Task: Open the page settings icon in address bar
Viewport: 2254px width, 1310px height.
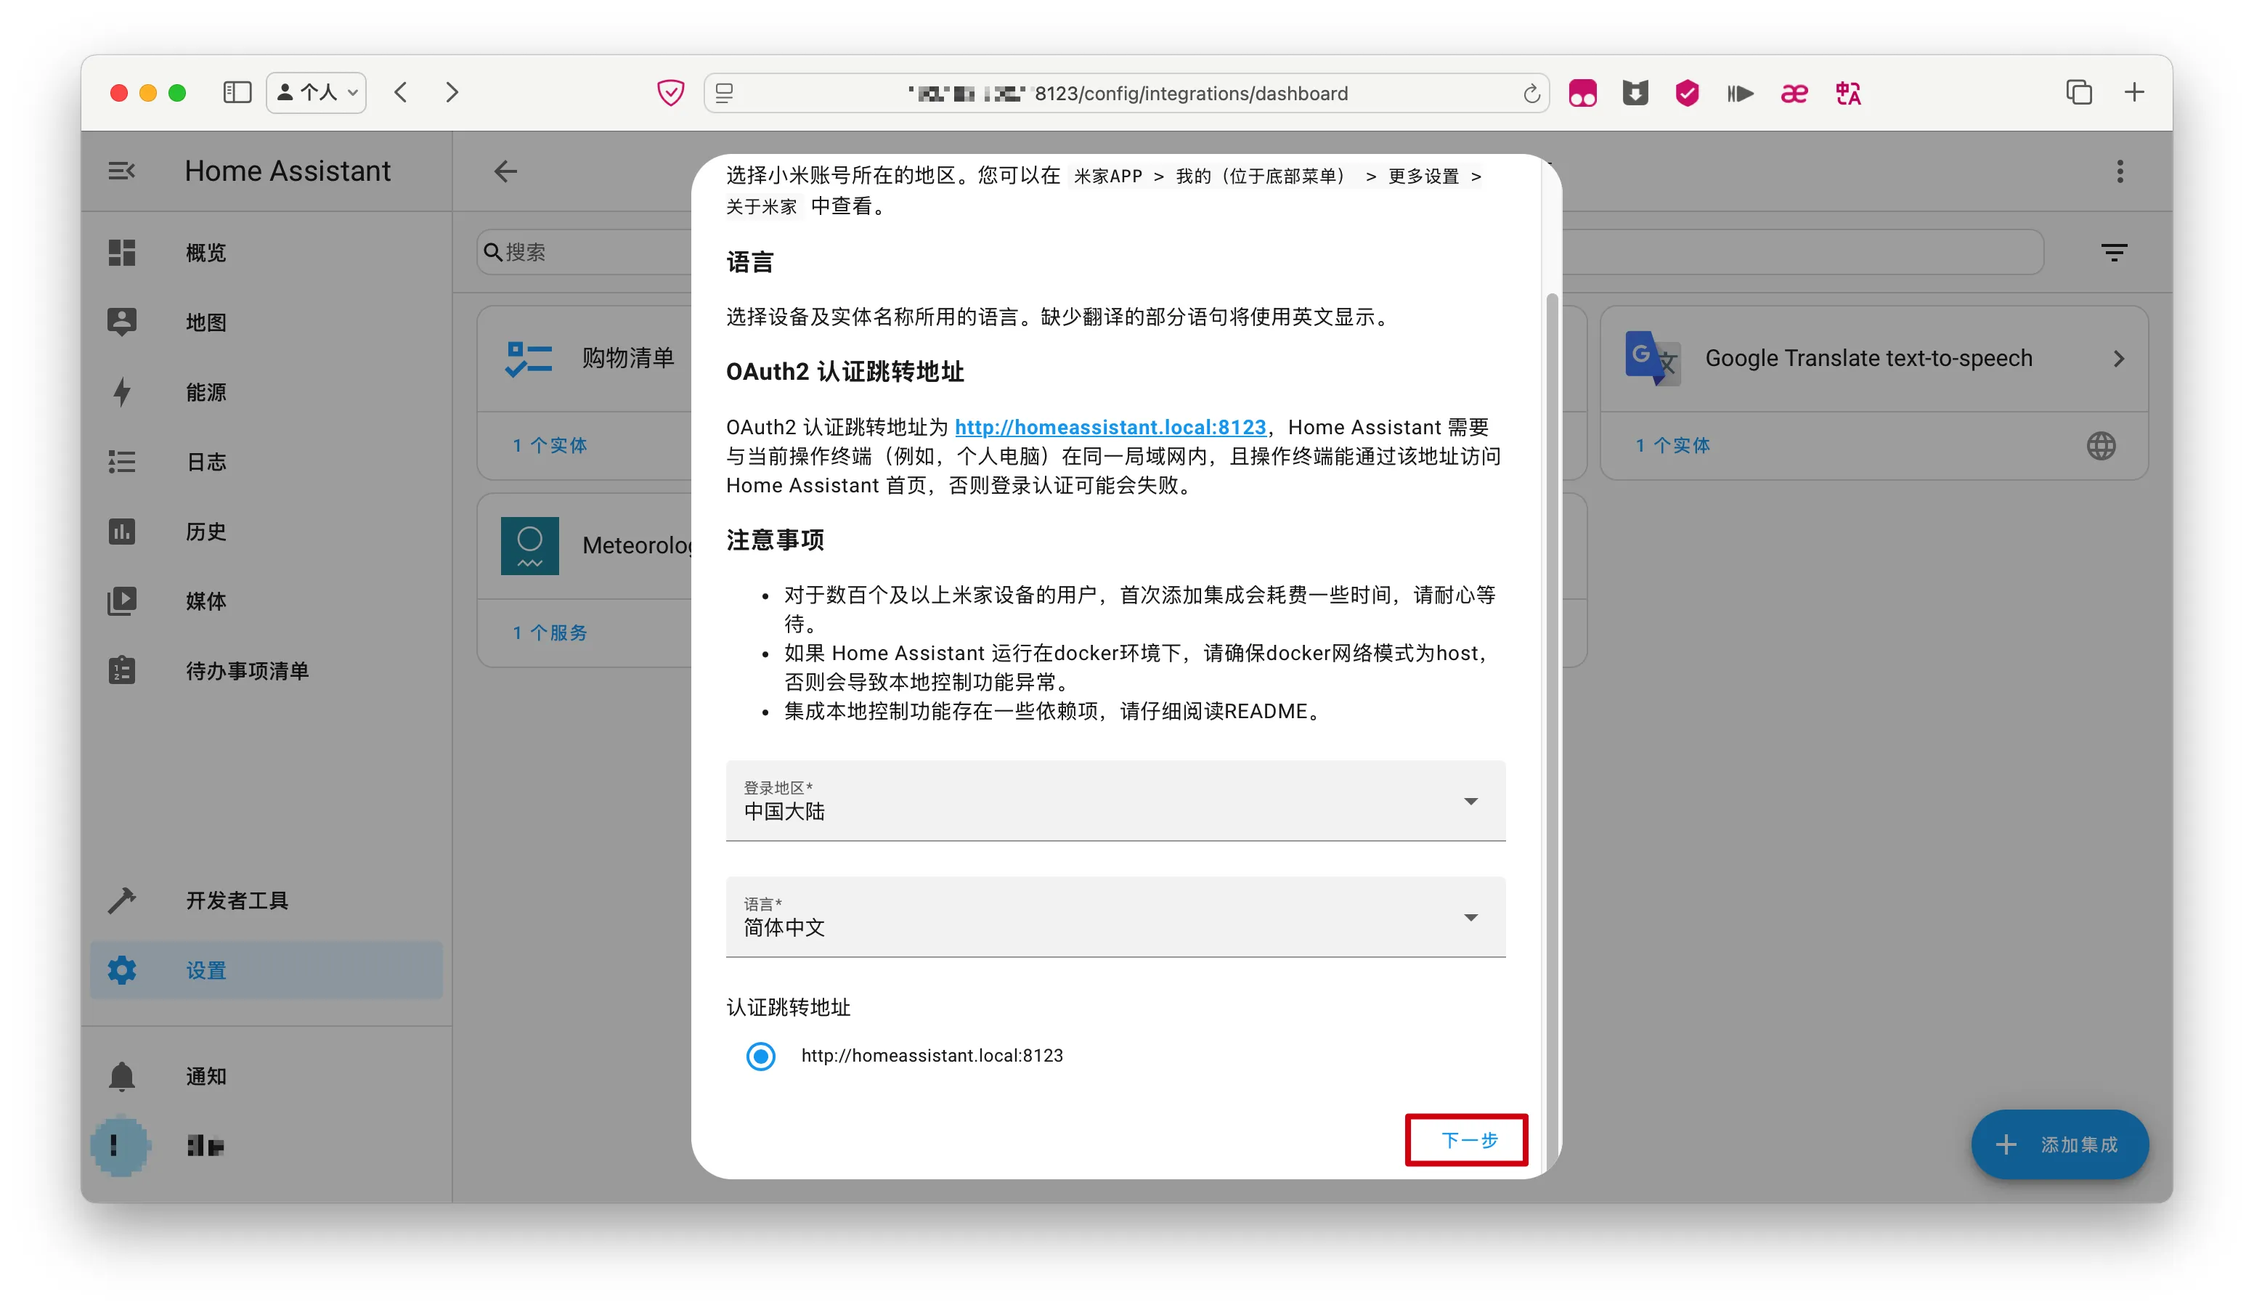Action: 725,93
